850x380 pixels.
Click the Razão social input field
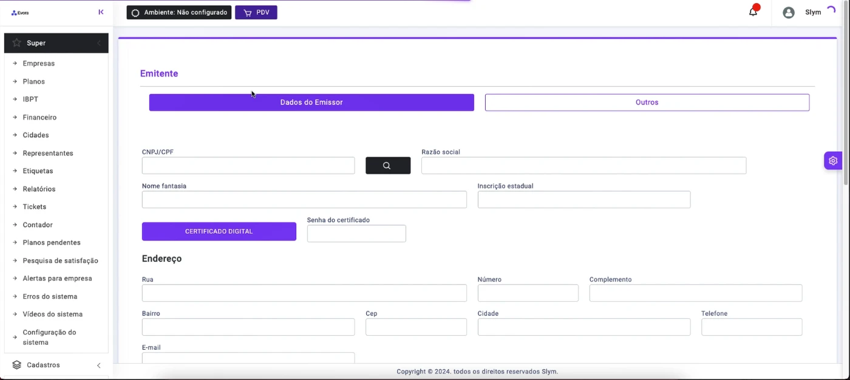click(583, 166)
